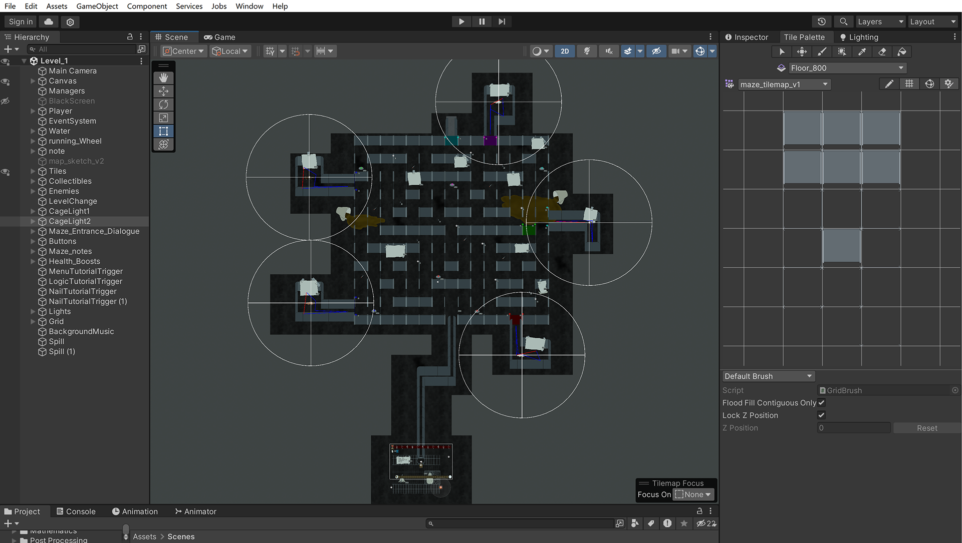The width and height of the screenshot is (962, 543).
Task: Choose the Tile Palette select tool
Action: click(782, 52)
